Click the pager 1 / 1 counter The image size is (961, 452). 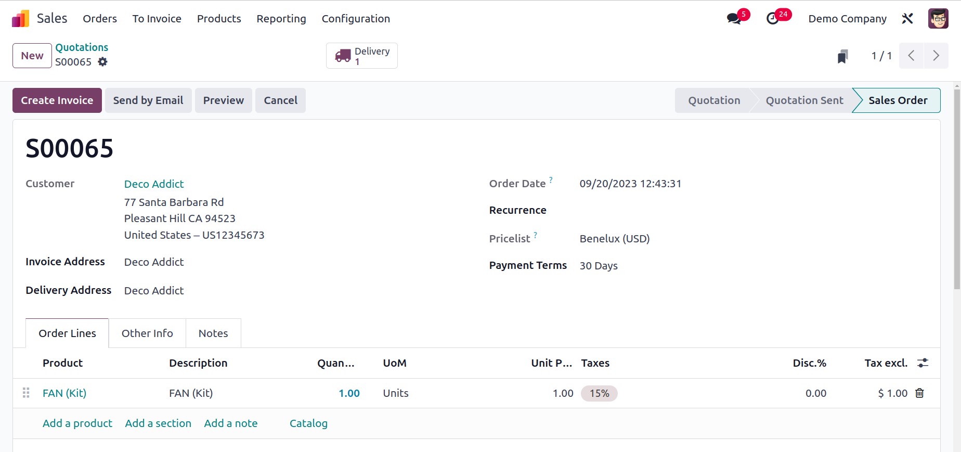coord(881,56)
